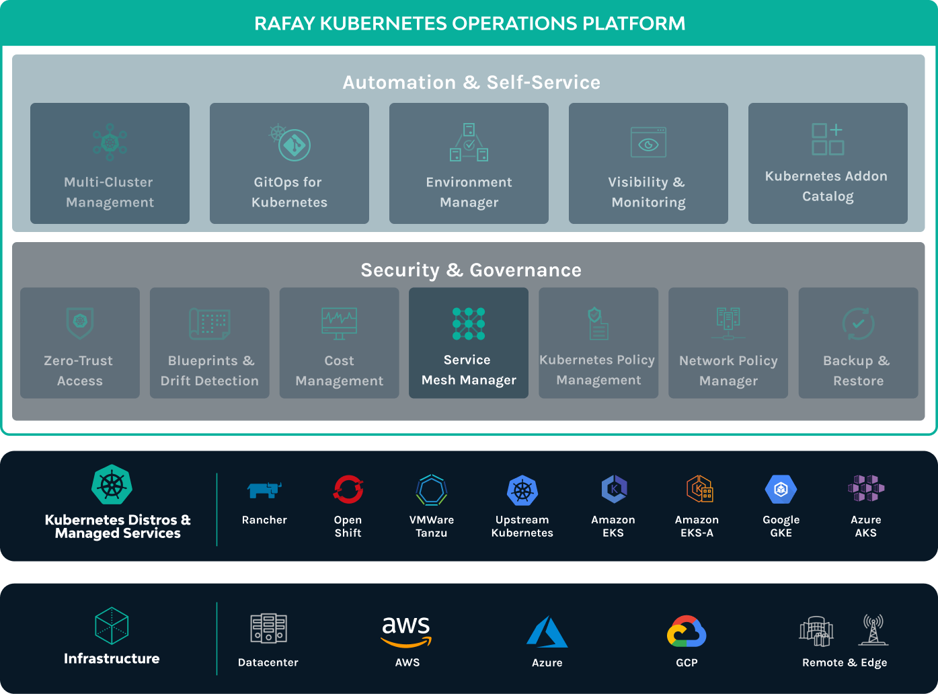Click the Datacenter text label
Viewport: 938px width, 694px height.
tap(268, 662)
